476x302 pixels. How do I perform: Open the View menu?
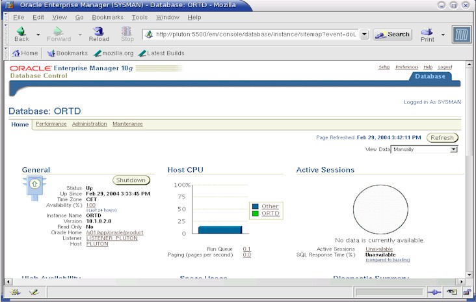pyautogui.click(x=60, y=18)
